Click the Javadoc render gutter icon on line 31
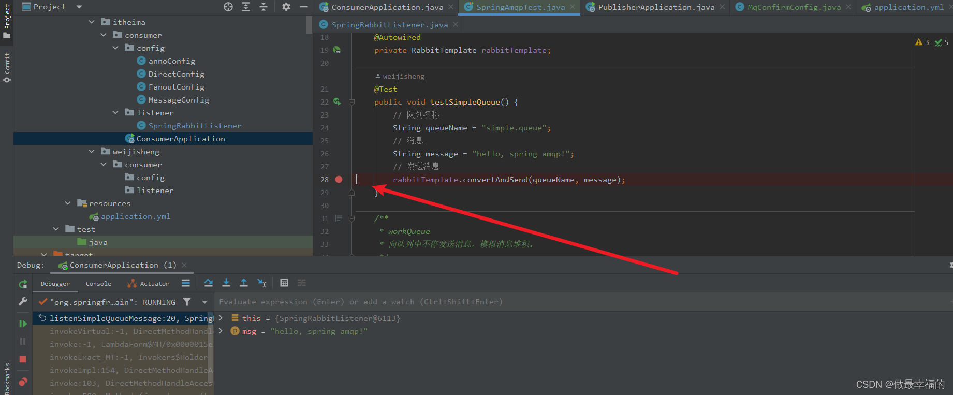This screenshot has height=395, width=953. pos(339,218)
